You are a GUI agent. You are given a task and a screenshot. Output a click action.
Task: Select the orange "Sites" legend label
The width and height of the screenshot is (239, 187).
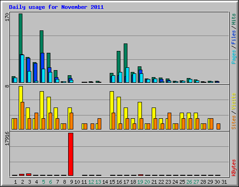click(234, 122)
